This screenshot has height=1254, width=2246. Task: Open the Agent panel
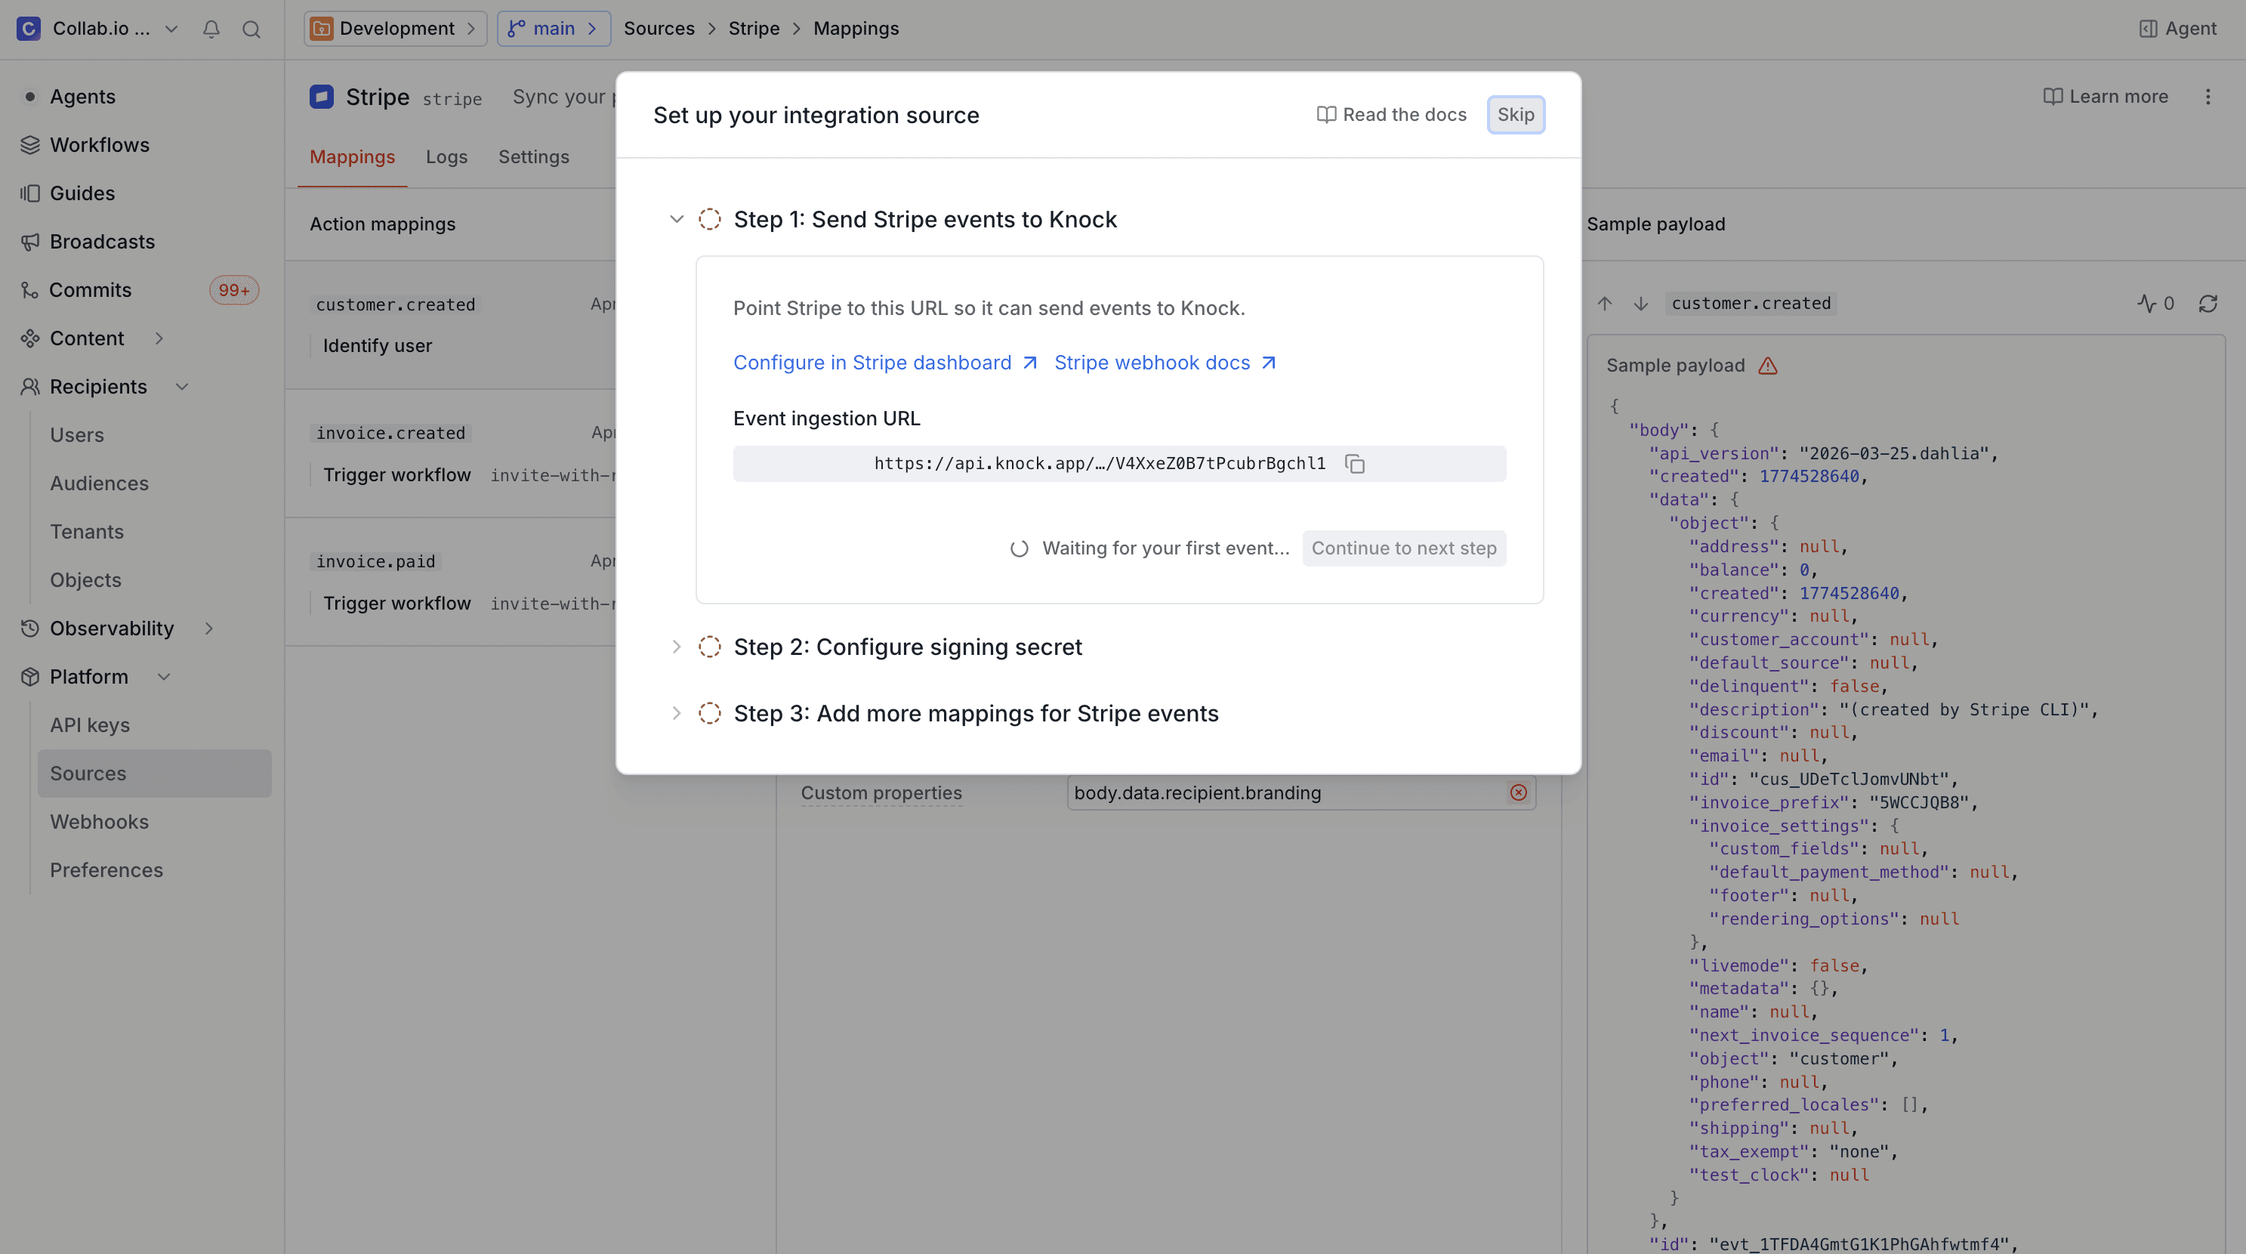click(2177, 29)
